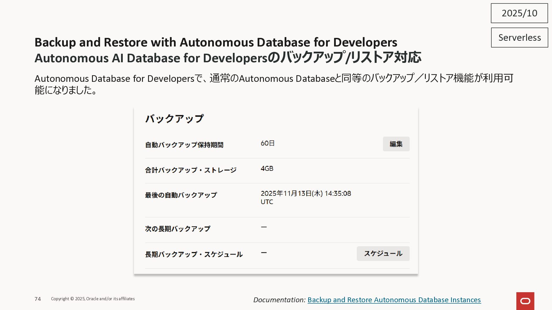
Task: Click the 最後の自動バックアップ label
Action: point(181,195)
